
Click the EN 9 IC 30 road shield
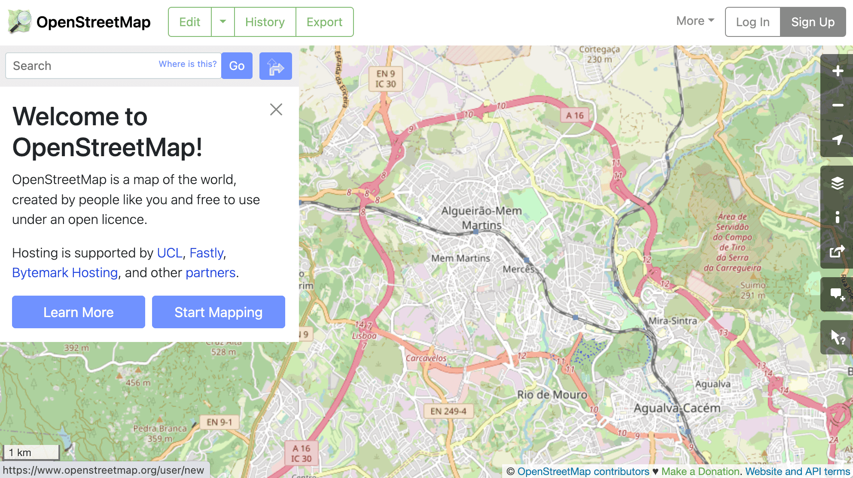pos(386,79)
